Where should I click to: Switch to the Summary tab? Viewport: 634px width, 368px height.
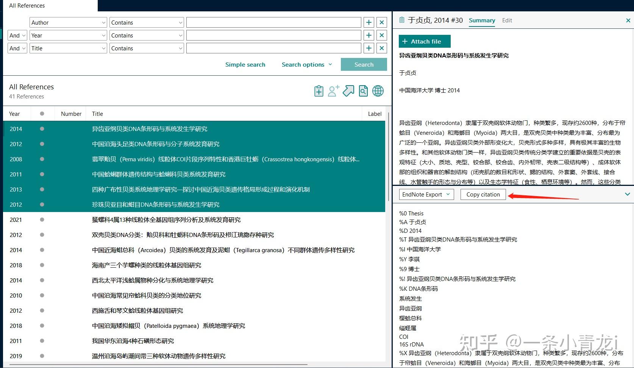(x=482, y=20)
